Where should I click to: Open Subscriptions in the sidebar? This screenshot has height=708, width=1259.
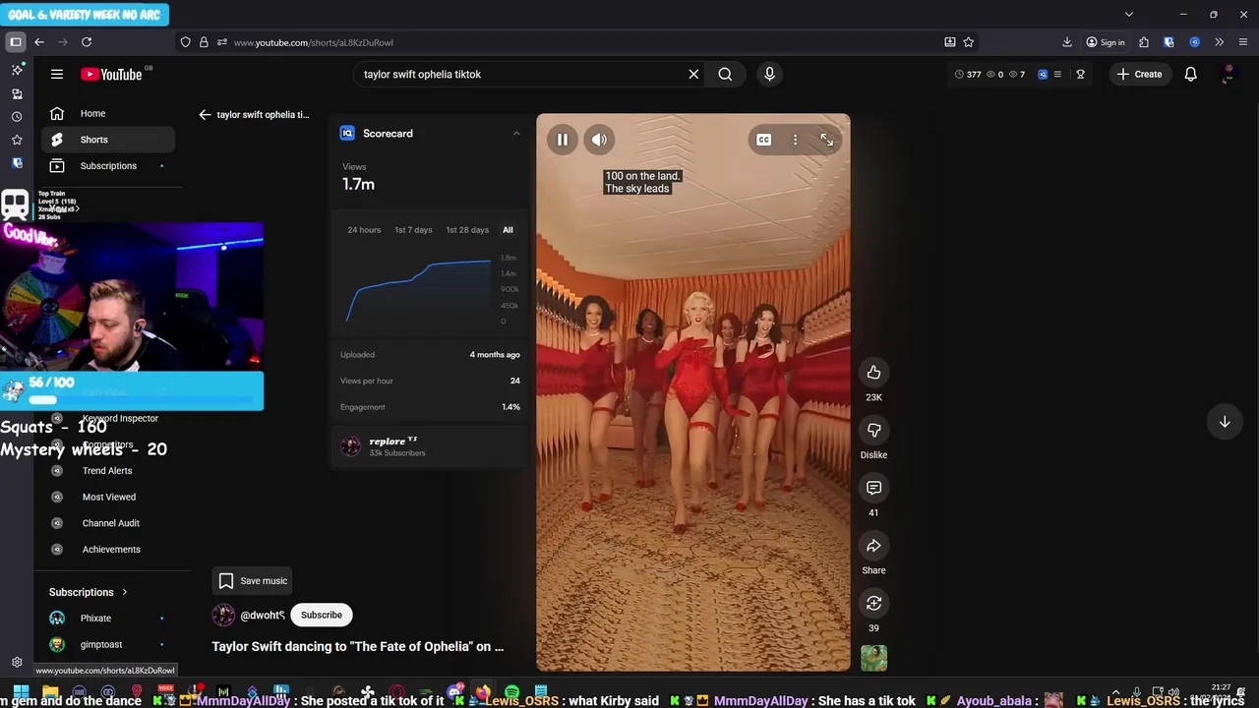(108, 165)
